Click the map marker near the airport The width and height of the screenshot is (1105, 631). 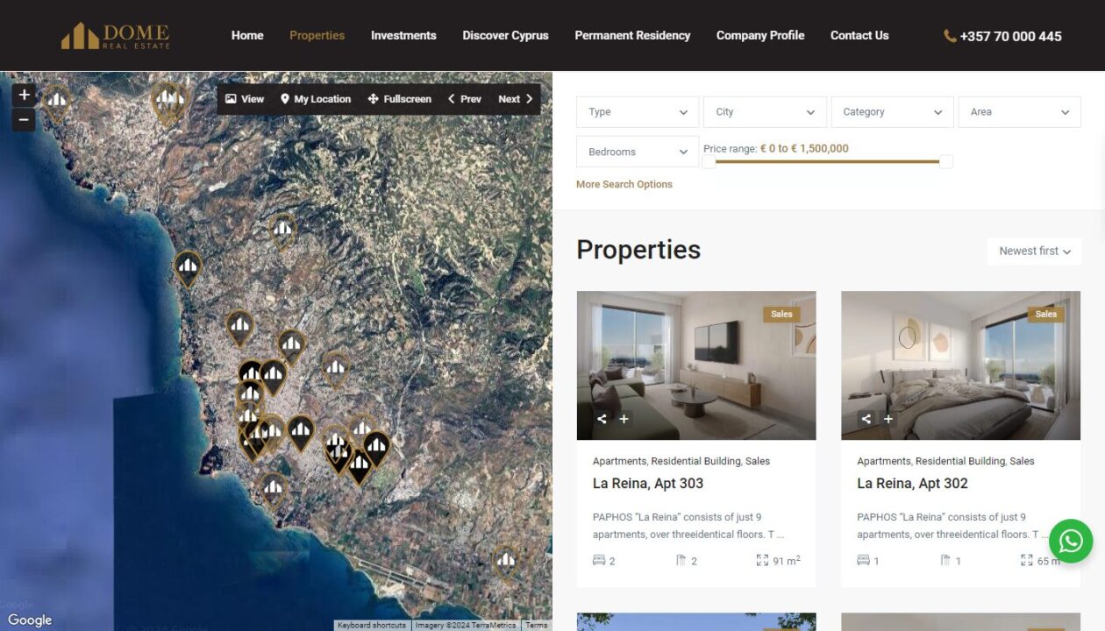click(x=505, y=562)
